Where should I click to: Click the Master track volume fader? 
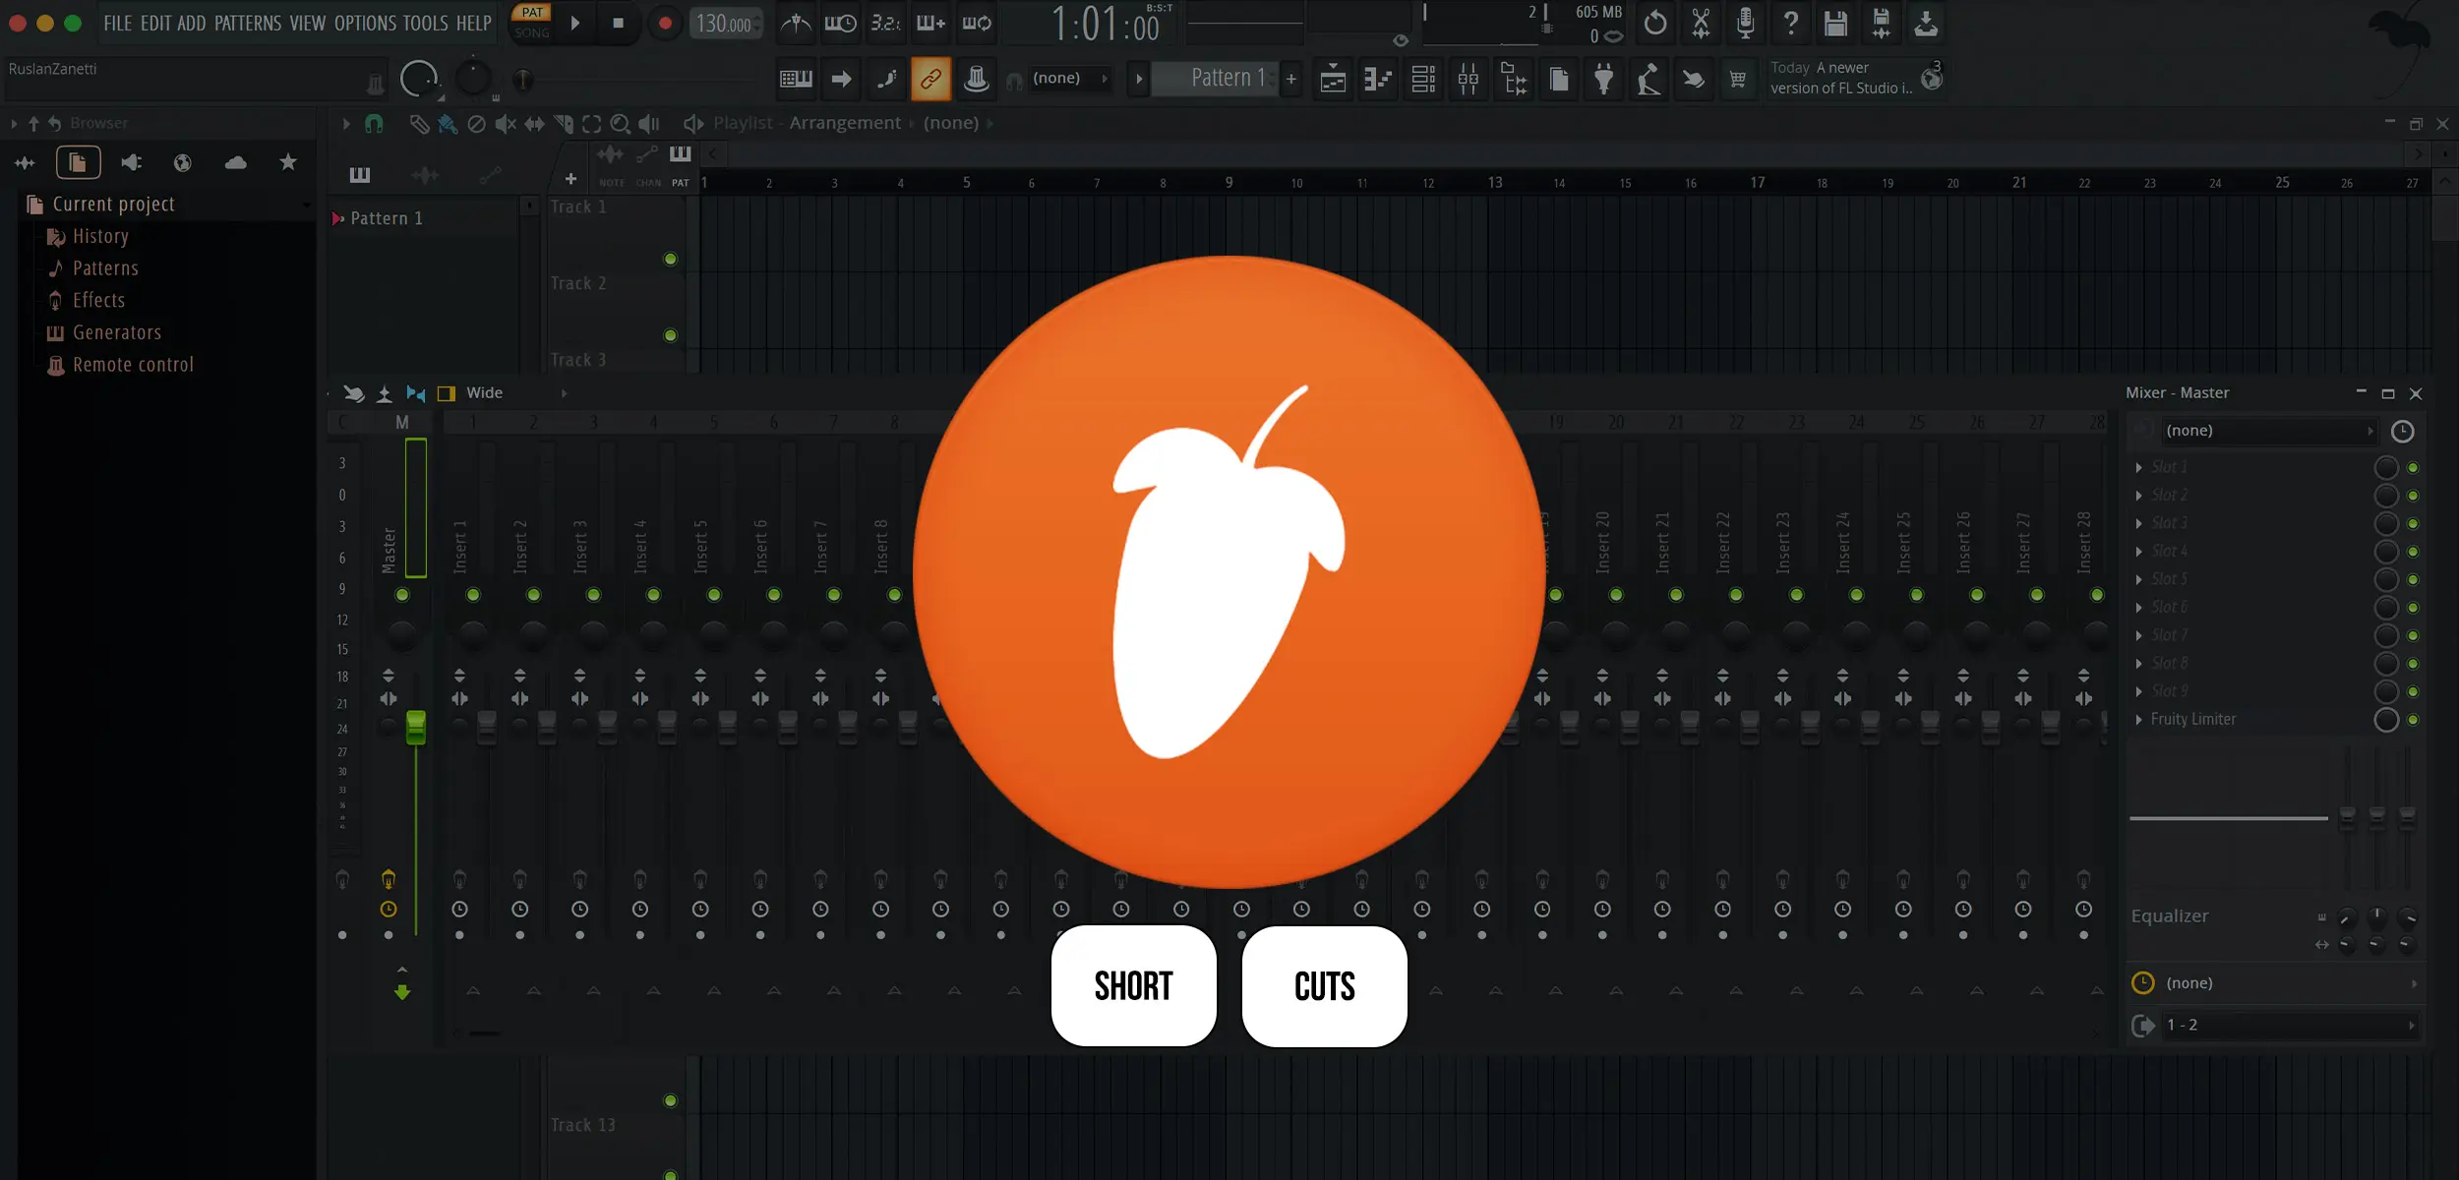416,727
